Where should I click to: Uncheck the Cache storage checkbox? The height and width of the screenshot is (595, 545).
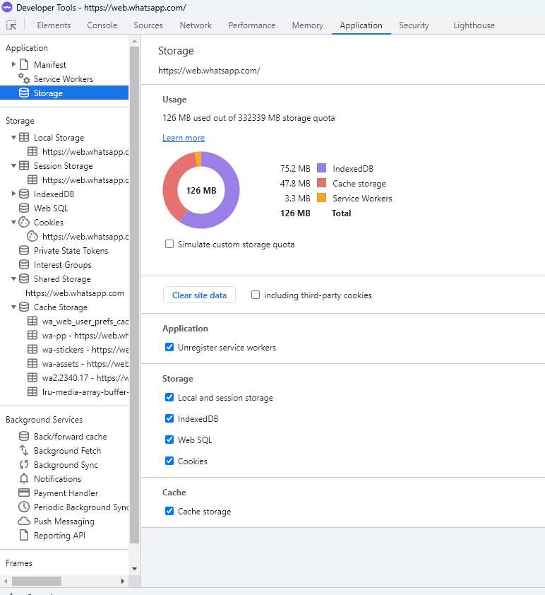tap(169, 511)
